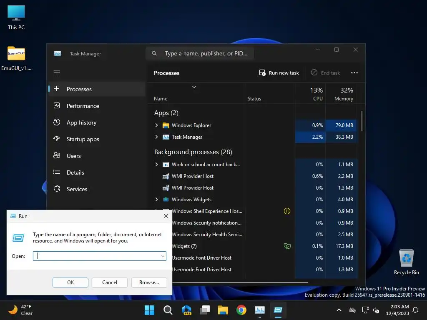Open the Services page
Image resolution: width=427 pixels, height=320 pixels.
[x=97, y=189]
